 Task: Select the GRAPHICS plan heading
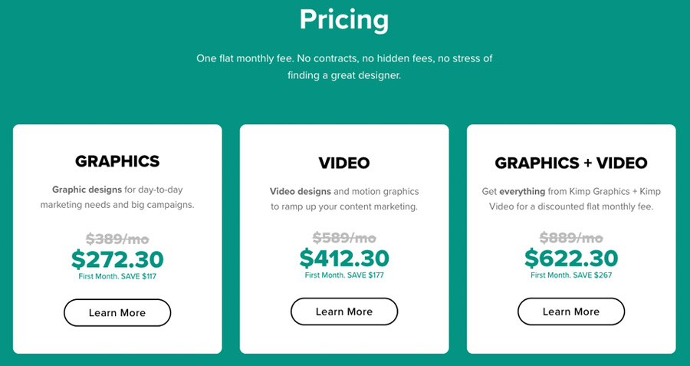[x=117, y=161]
